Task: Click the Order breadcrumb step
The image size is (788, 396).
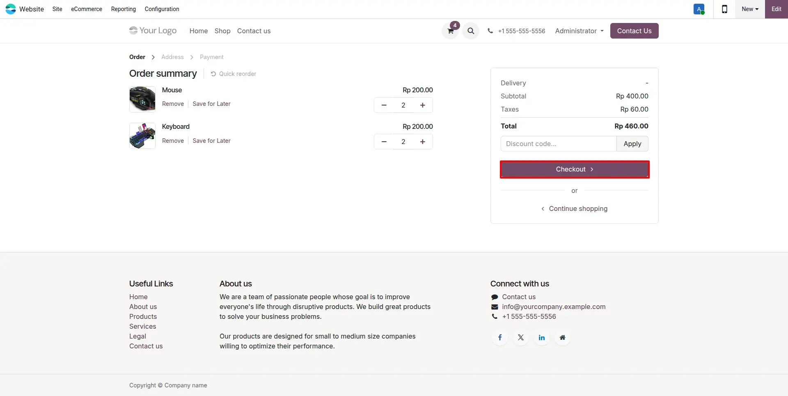Action: point(137,57)
